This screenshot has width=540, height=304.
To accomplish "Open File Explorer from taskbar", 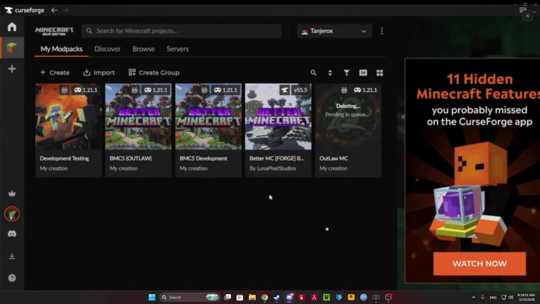I will [x=252, y=297].
